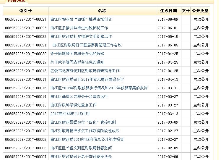Open link 区委书记罗海俊到区财政局调研指导工作

click(x=85, y=71)
